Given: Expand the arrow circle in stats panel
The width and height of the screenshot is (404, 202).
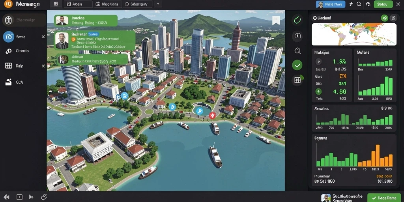Looking at the screenshot, I should [x=319, y=62].
